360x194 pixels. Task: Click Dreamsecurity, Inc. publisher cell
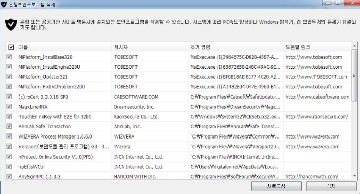(x=134, y=107)
